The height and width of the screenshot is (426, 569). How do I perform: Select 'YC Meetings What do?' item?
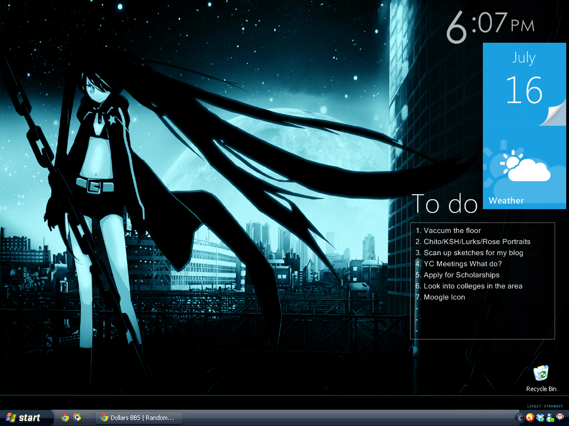[458, 263]
